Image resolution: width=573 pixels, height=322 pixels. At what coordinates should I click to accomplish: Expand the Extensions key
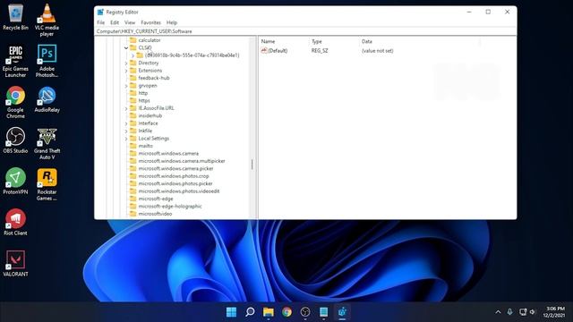(126, 71)
